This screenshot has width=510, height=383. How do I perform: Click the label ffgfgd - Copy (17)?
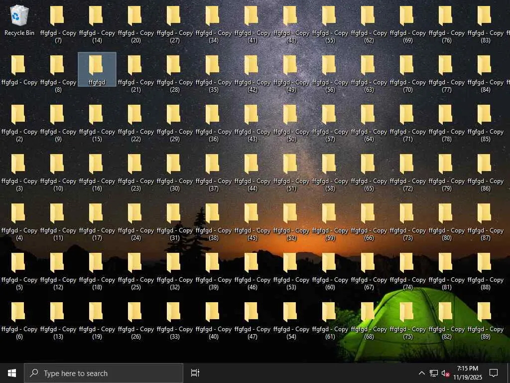pos(97,234)
